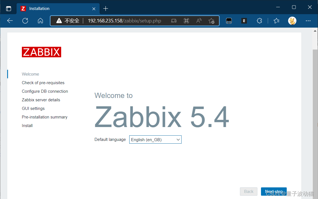Viewport: 318px width, 199px height.
Task: Open browser Settings and more menu
Action: click(308, 21)
